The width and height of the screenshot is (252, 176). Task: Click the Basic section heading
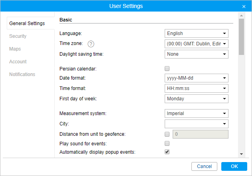(66, 20)
